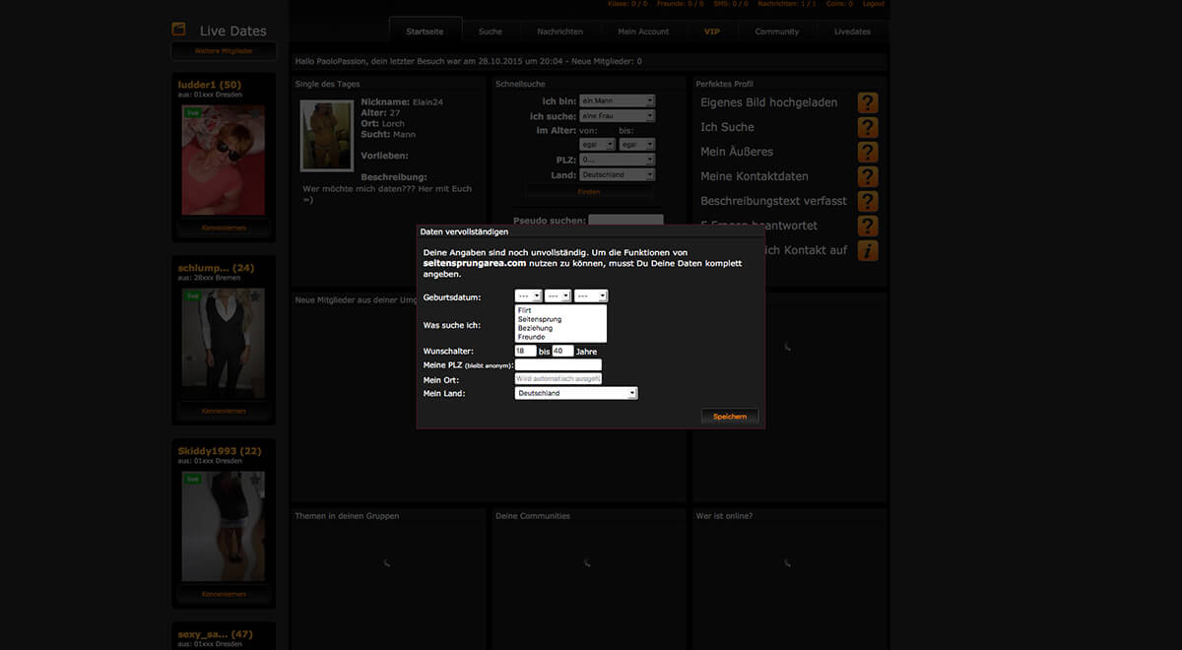The height and width of the screenshot is (650, 1182).
Task: Open ludder1's profile photo
Action: click(224, 161)
